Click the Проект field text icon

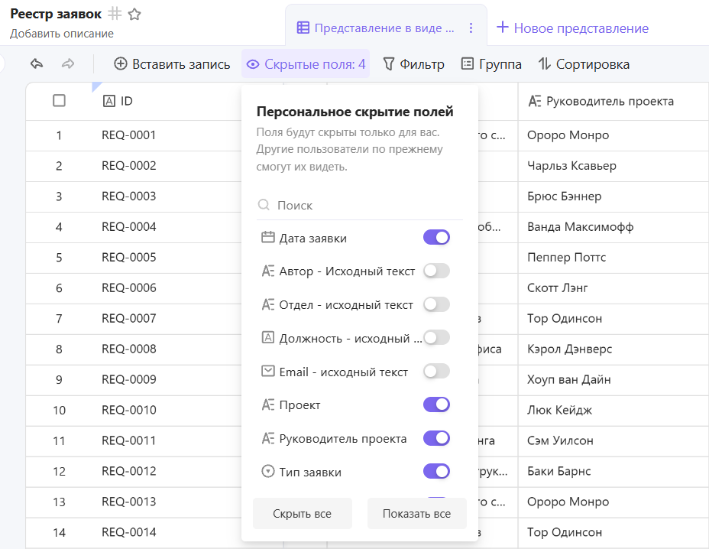tap(267, 404)
